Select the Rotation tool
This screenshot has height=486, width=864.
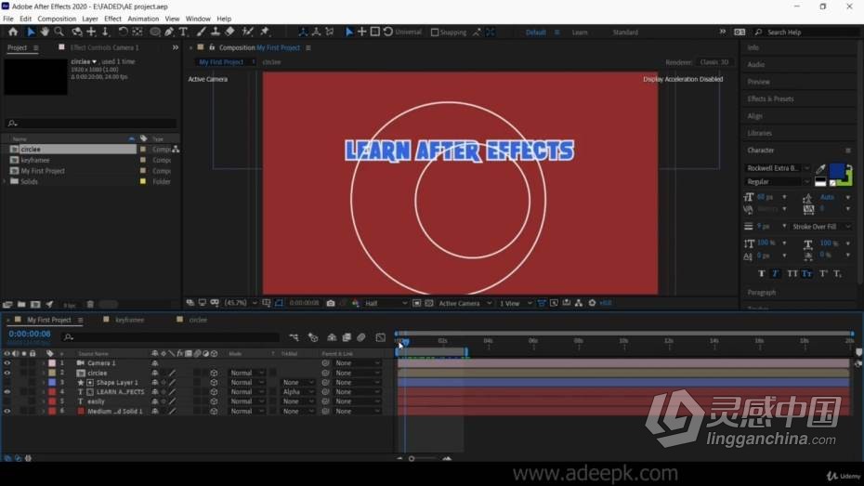pyautogui.click(x=123, y=32)
